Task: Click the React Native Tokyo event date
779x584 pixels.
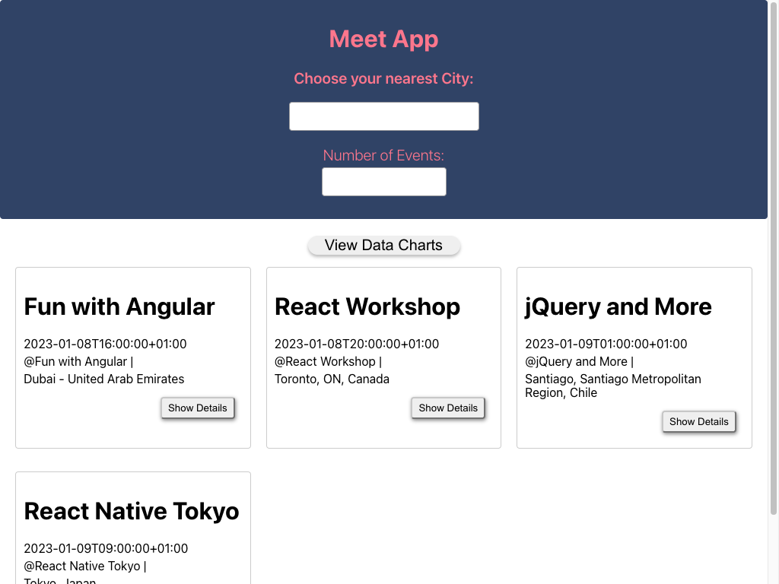Action: point(105,548)
